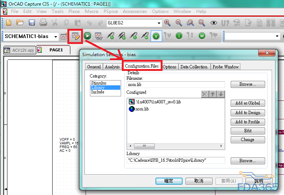This screenshot has height=195, width=284.
Task: Select the ACV12V.opj project tab
Action: click(20, 50)
